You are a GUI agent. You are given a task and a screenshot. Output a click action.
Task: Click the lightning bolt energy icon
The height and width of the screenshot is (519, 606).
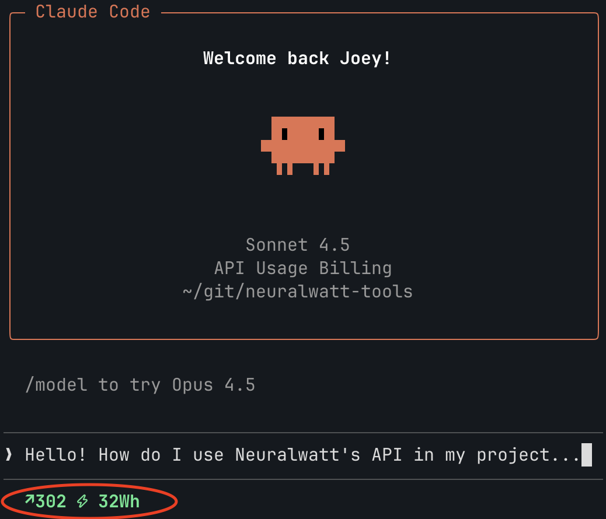pos(82,502)
